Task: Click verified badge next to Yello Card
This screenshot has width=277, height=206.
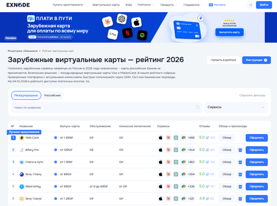Action: point(55,138)
